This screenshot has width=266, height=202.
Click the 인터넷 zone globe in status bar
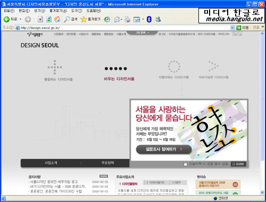coord(215,198)
